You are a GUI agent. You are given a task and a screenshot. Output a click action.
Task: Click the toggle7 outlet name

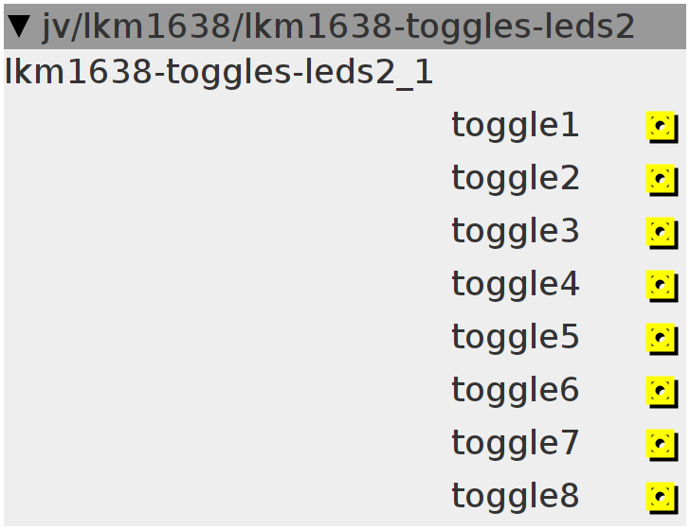[515, 444]
